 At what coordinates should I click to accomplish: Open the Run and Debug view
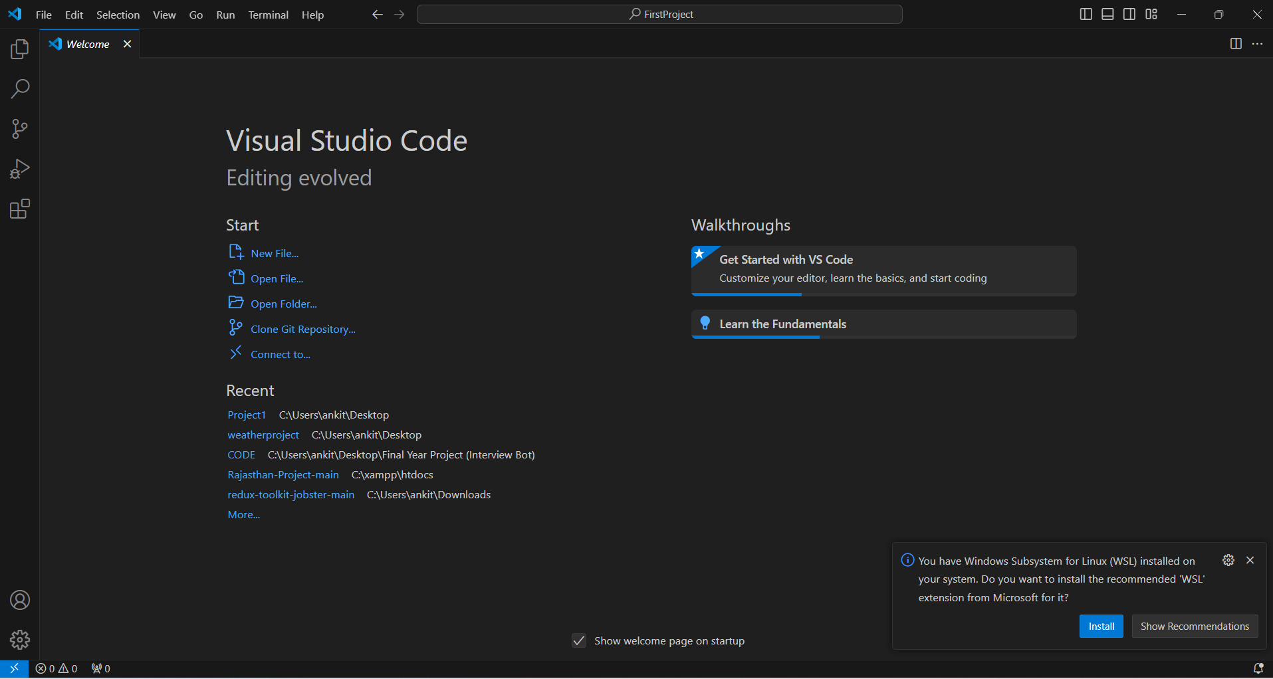[x=20, y=169]
